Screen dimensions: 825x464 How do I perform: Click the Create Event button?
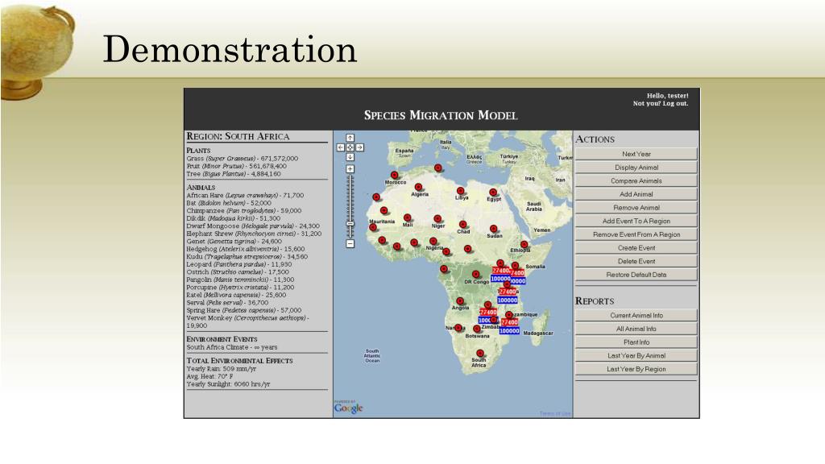point(636,248)
